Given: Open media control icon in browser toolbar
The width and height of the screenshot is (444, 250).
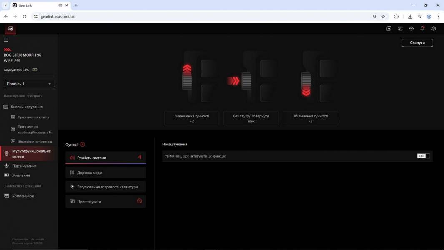Looking at the screenshot, I should pos(420,16).
